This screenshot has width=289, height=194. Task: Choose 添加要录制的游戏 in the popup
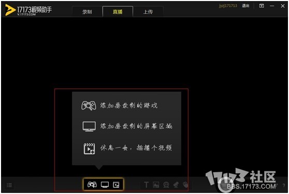pos(120,106)
